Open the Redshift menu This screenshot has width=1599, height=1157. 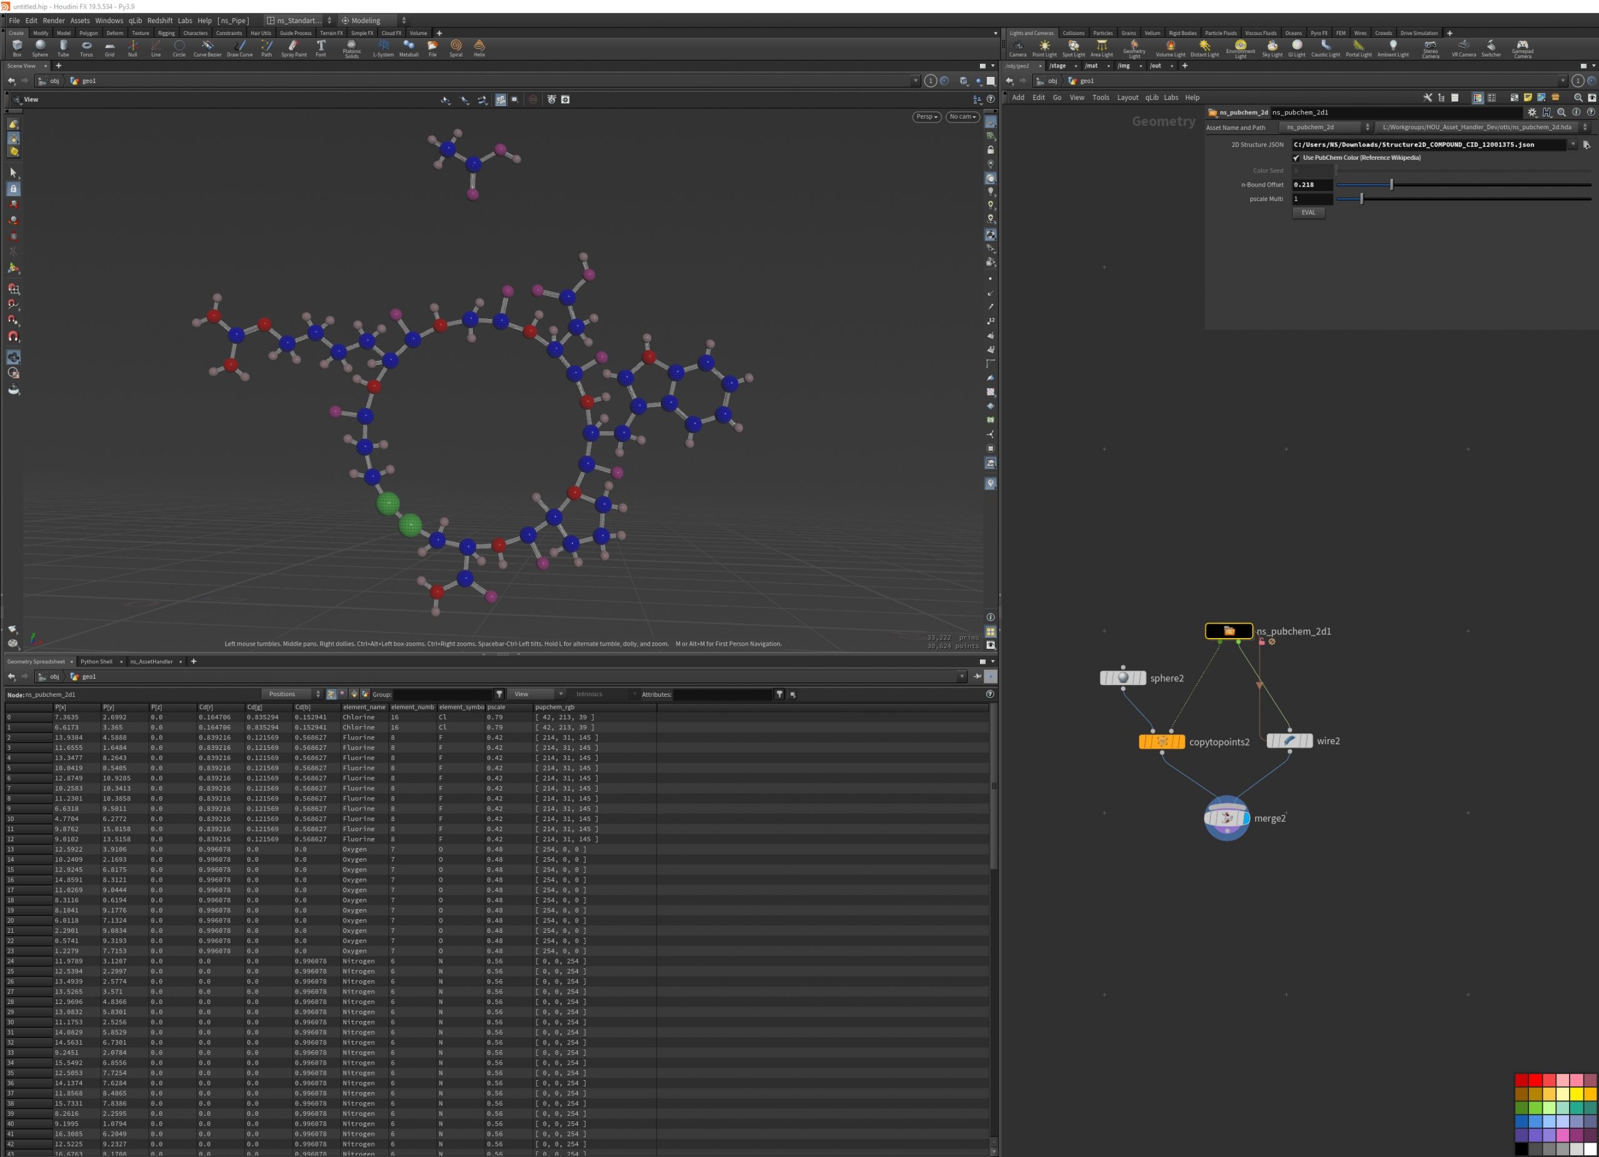tap(159, 21)
